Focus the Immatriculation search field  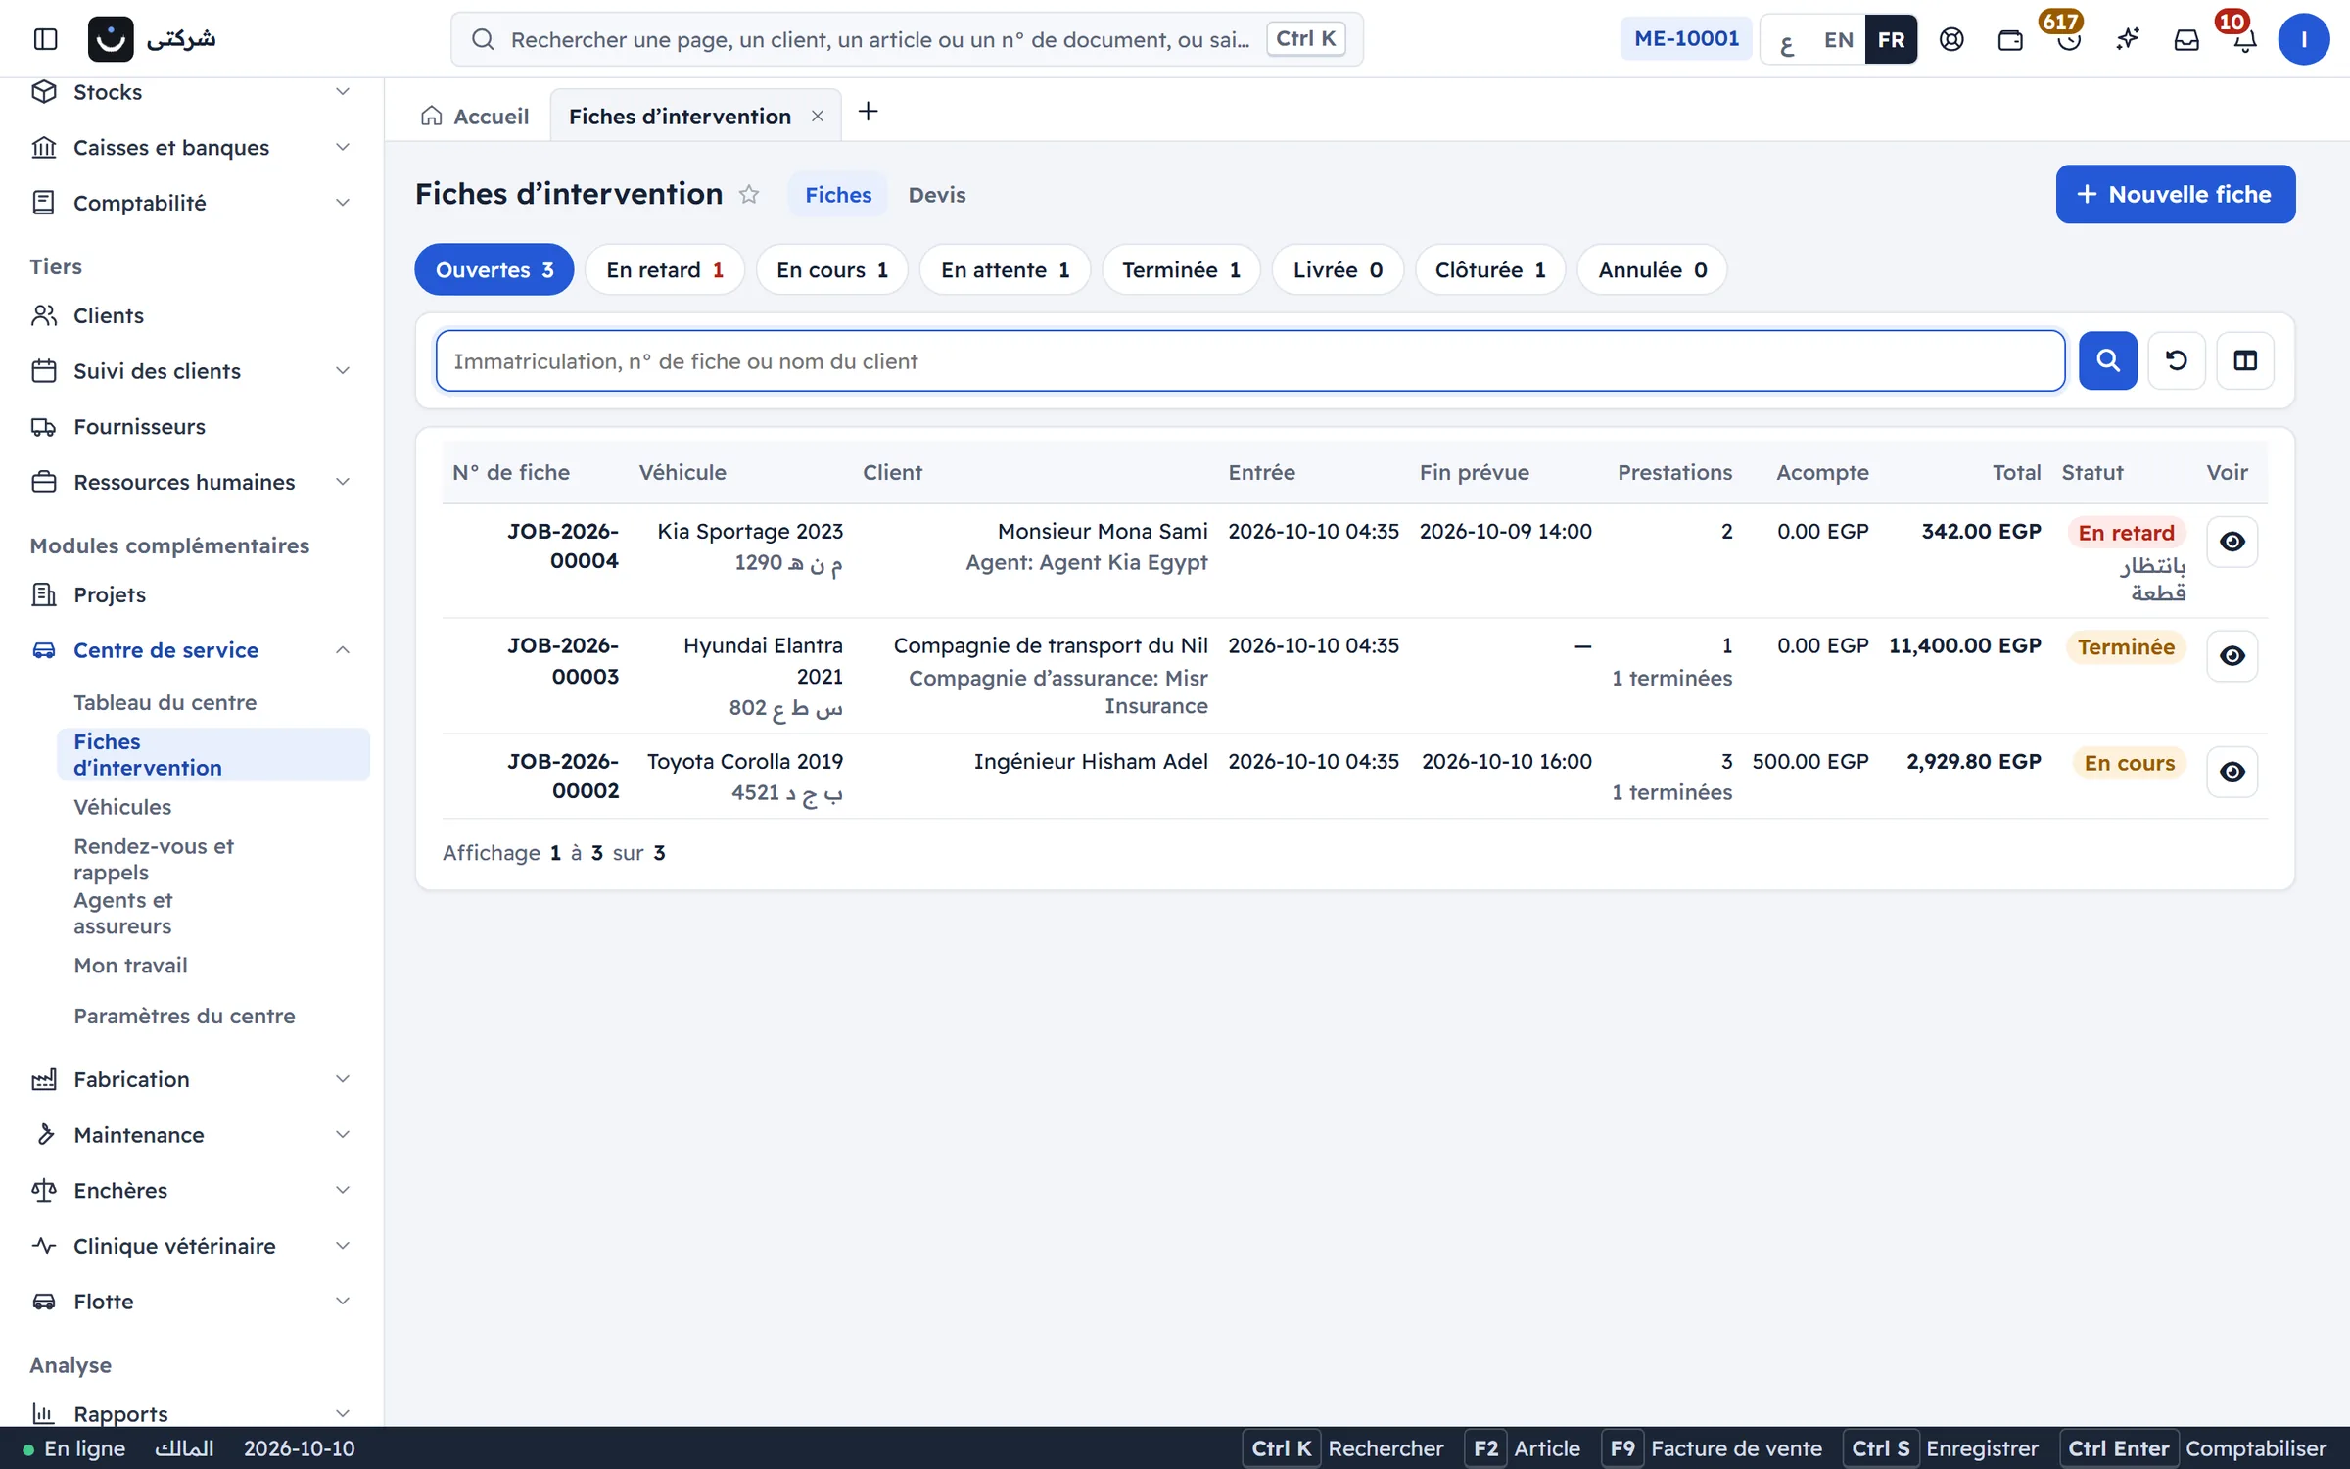coord(1250,360)
